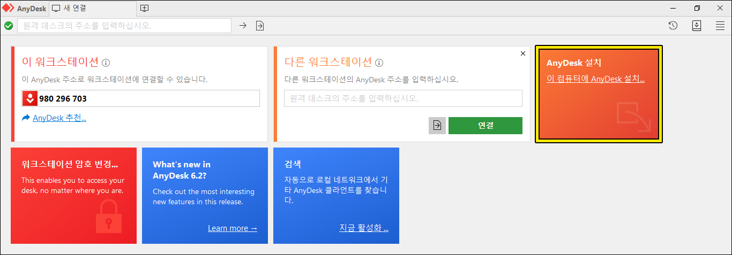The image size is (732, 255).
Task: Click the 지금 활성화 ... link
Action: [x=364, y=228]
